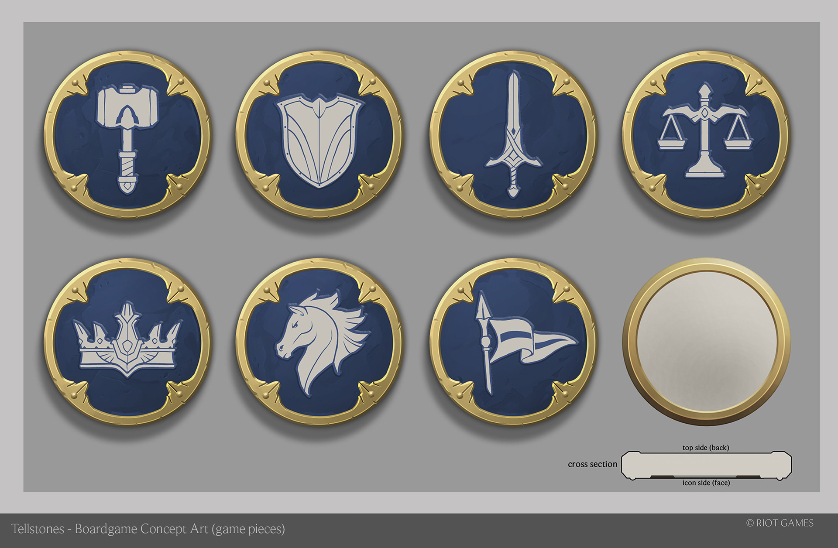Select the shield icon token

click(x=319, y=134)
